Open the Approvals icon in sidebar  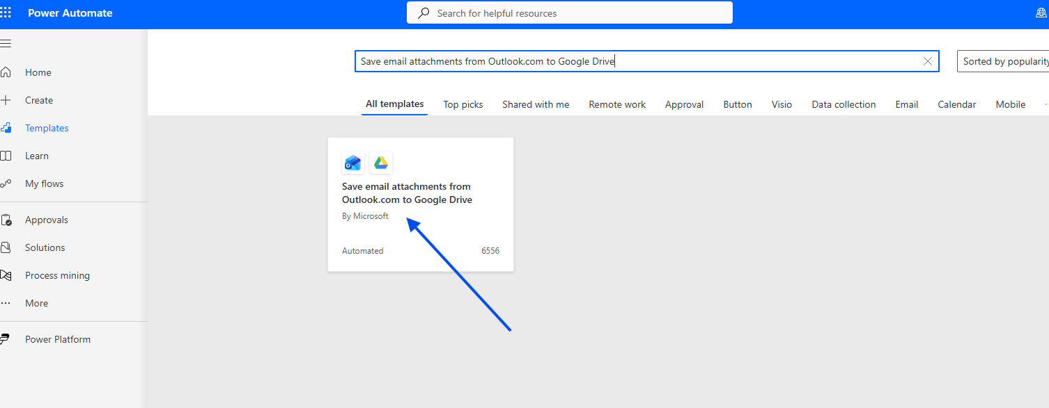[x=6, y=220]
